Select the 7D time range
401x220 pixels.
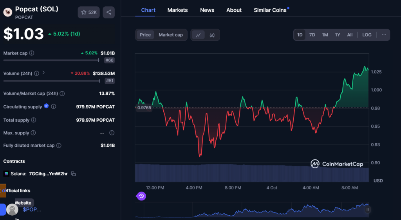click(x=312, y=35)
